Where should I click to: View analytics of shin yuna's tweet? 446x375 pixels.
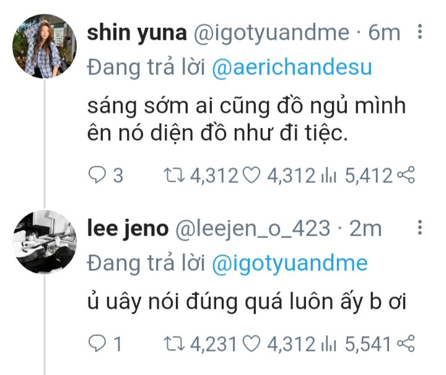(328, 176)
